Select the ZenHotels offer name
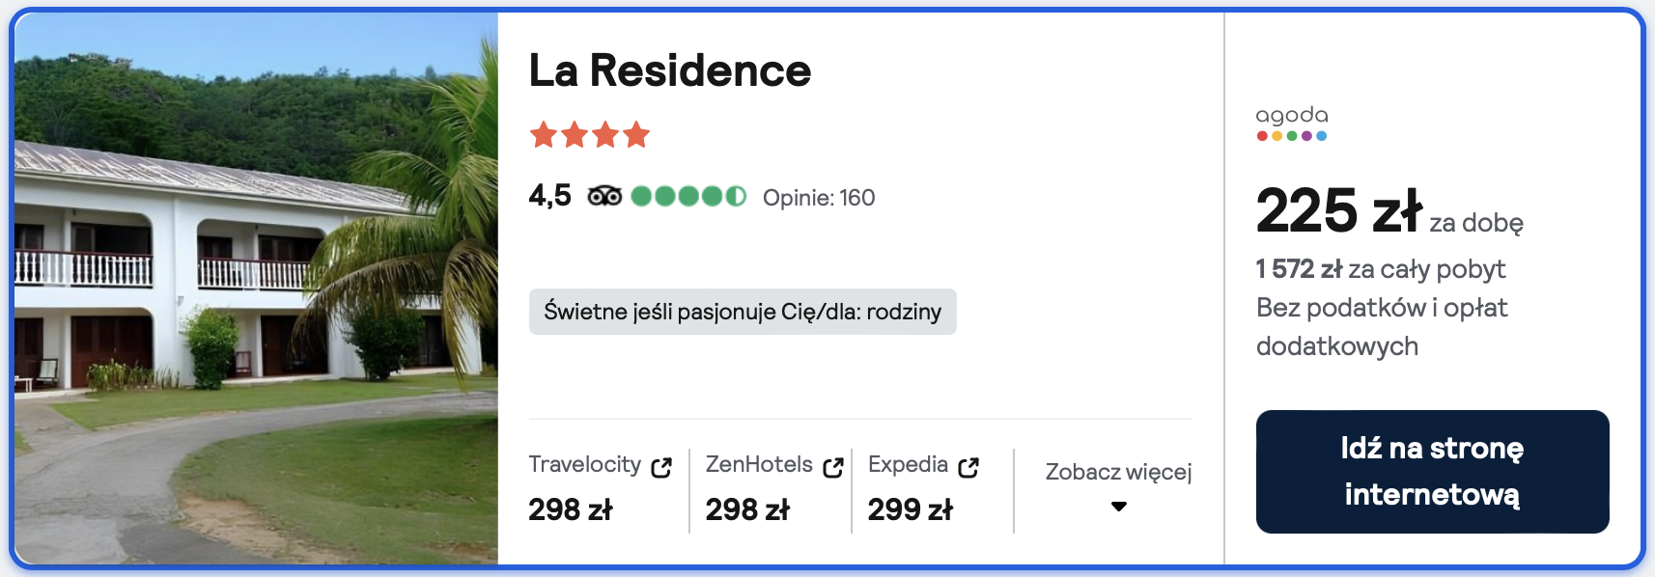The width and height of the screenshot is (1655, 577). (x=759, y=465)
